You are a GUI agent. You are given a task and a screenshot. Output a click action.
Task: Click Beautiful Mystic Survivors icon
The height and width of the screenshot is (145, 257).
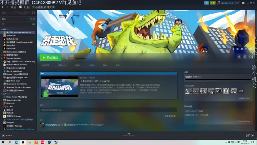pyautogui.click(x=4, y=65)
